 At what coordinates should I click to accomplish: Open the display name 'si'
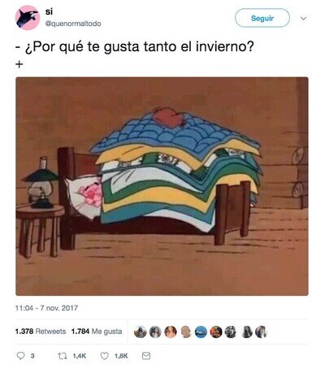49,12
